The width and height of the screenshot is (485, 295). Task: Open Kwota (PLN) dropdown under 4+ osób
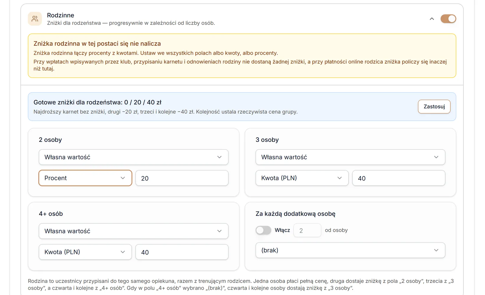(x=85, y=252)
